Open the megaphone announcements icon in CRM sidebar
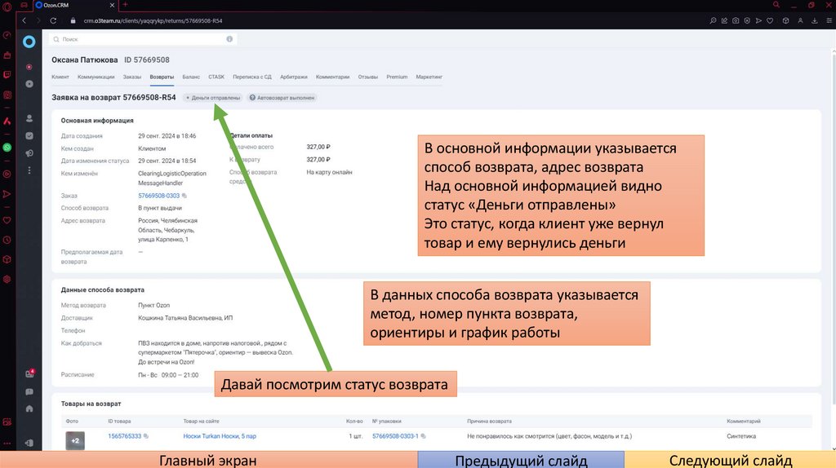Image resolution: width=836 pixels, height=468 pixels. point(29,152)
